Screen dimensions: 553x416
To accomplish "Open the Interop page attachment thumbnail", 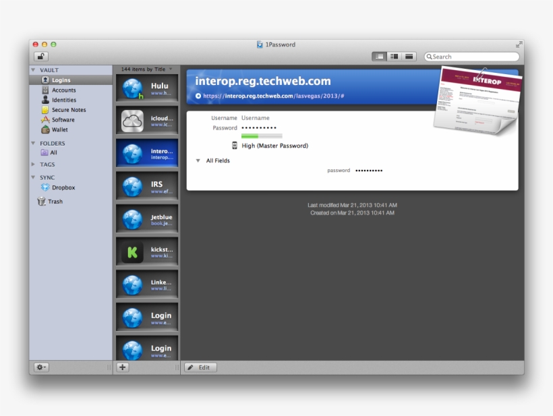I will coord(478,101).
